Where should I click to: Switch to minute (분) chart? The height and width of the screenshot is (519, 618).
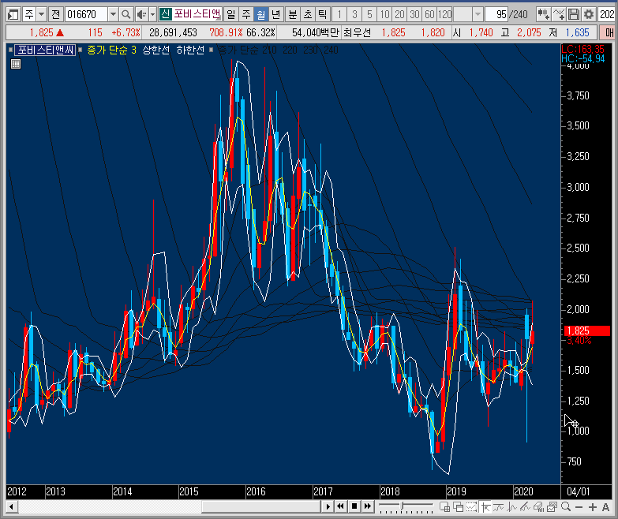[293, 14]
